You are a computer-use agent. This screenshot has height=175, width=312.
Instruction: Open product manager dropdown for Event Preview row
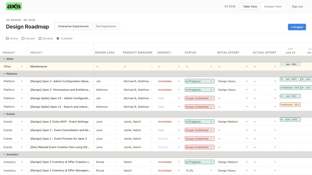138,139
